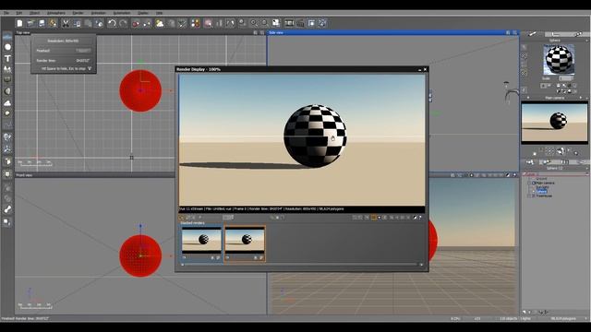Select the Sphere primitive tool in the left sidebar
The width and height of the screenshot is (591, 332).
(x=7, y=47)
